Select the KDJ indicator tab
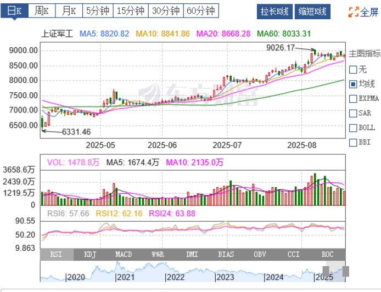The width and height of the screenshot is (381, 292). tap(90, 254)
